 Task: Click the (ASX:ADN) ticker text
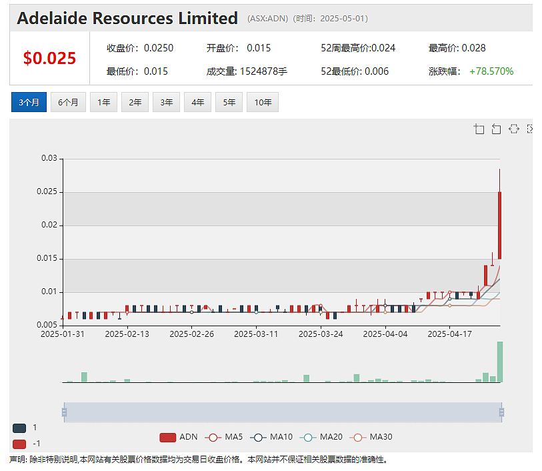(267, 19)
